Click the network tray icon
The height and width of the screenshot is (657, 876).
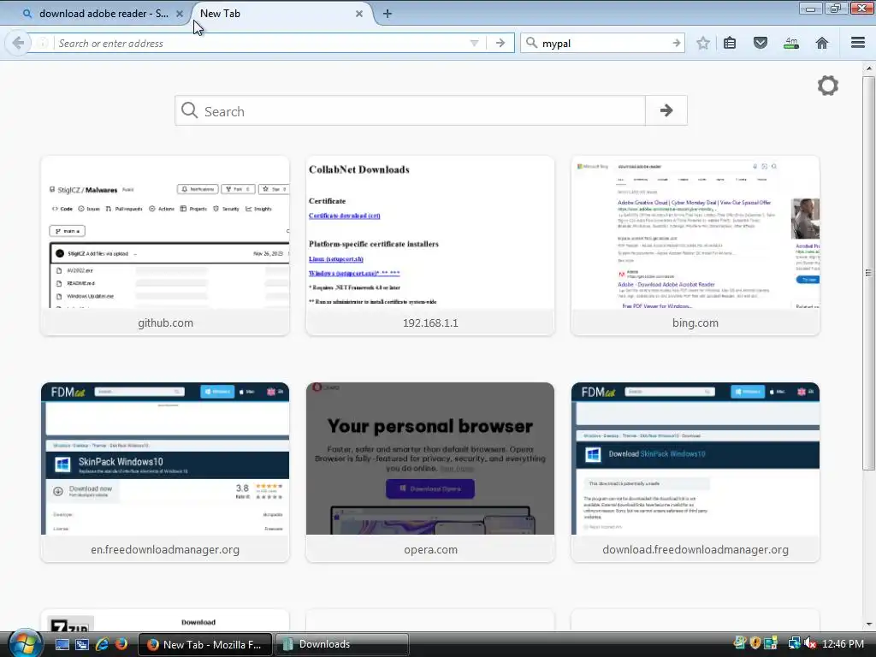pyautogui.click(x=794, y=643)
